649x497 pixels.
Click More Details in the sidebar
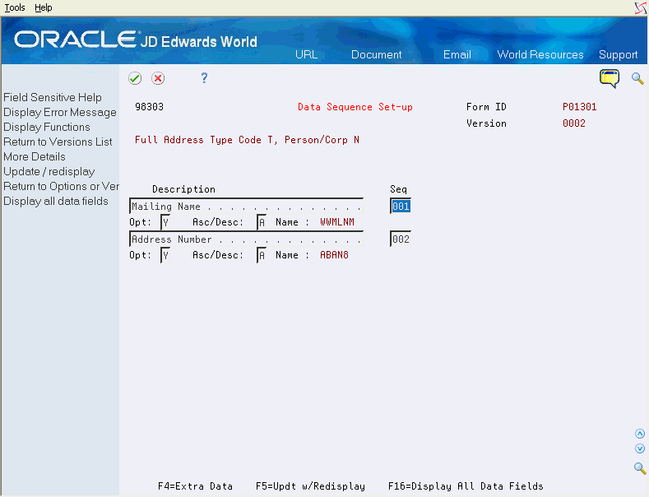(x=35, y=156)
